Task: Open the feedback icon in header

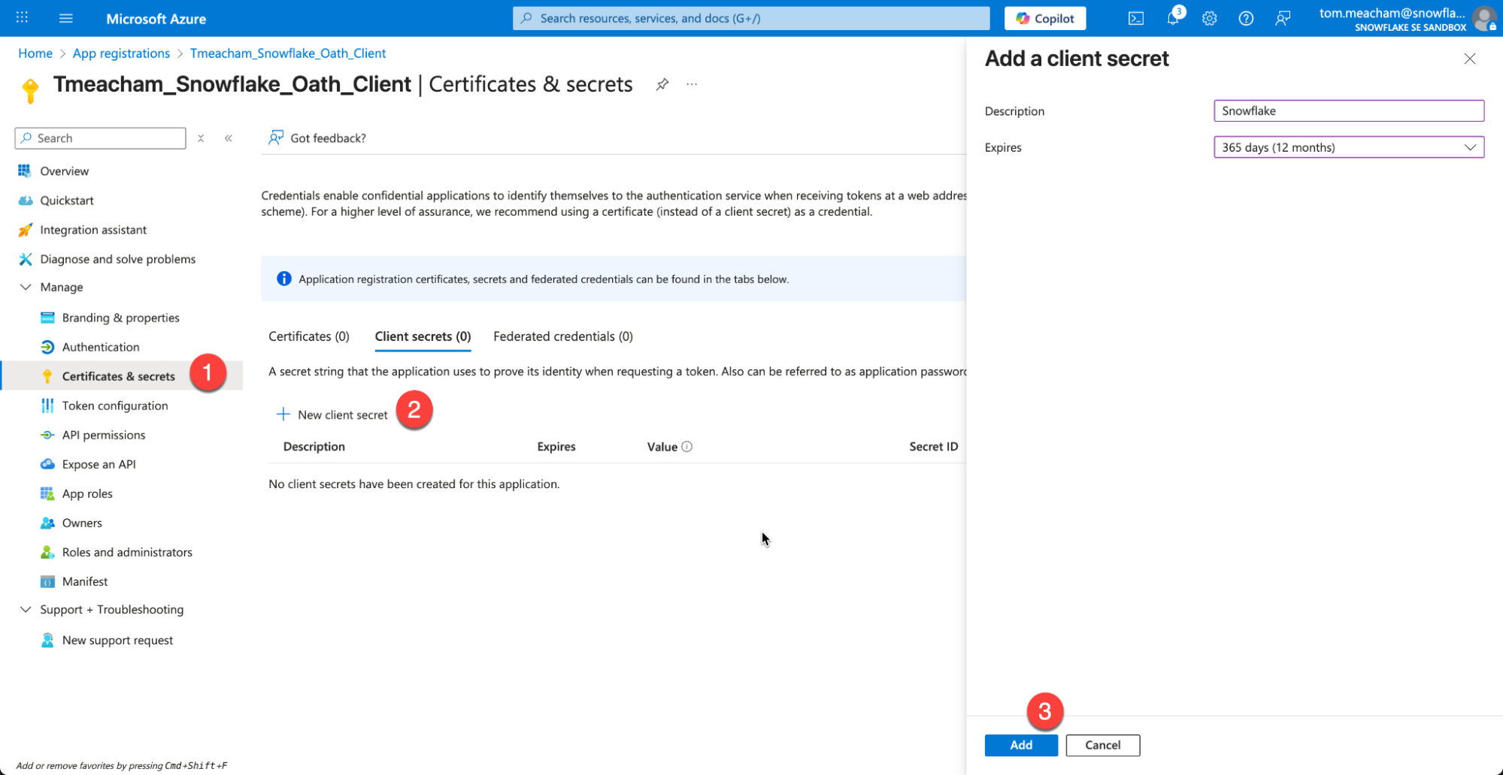Action: pyautogui.click(x=1283, y=19)
